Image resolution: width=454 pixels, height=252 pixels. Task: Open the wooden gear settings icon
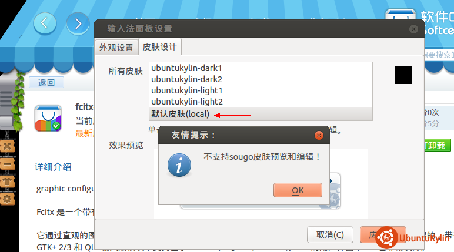pos(7,199)
